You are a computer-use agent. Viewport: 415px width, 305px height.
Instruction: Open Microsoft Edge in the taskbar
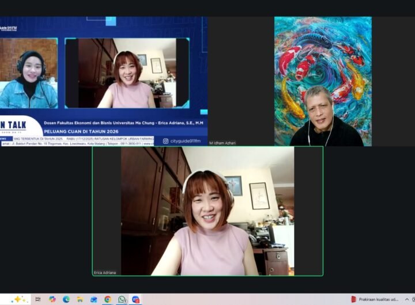click(x=66, y=299)
